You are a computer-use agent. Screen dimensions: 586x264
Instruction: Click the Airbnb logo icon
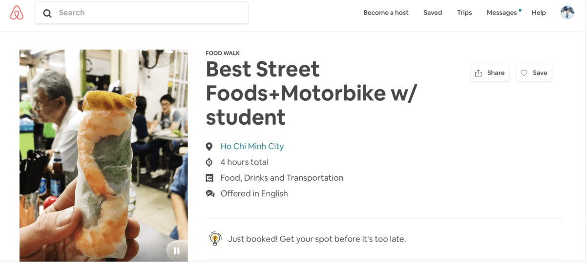(x=17, y=13)
